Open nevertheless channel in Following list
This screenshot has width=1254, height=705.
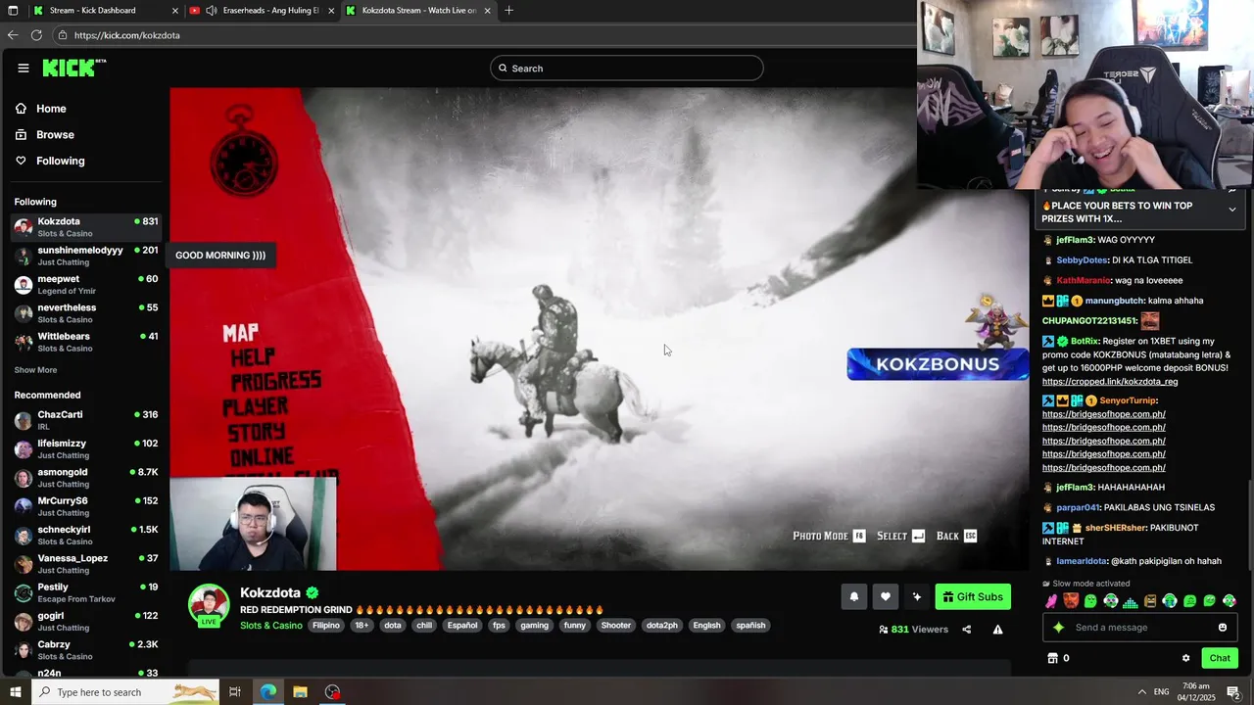[86, 313]
